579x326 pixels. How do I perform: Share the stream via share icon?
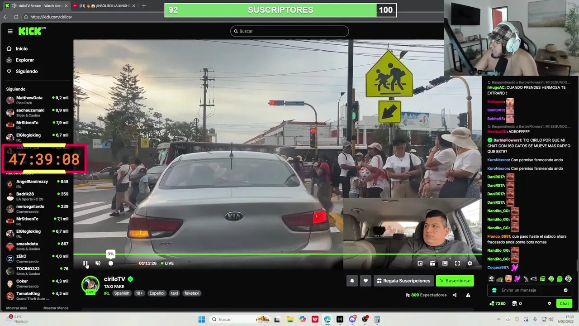pos(455,295)
